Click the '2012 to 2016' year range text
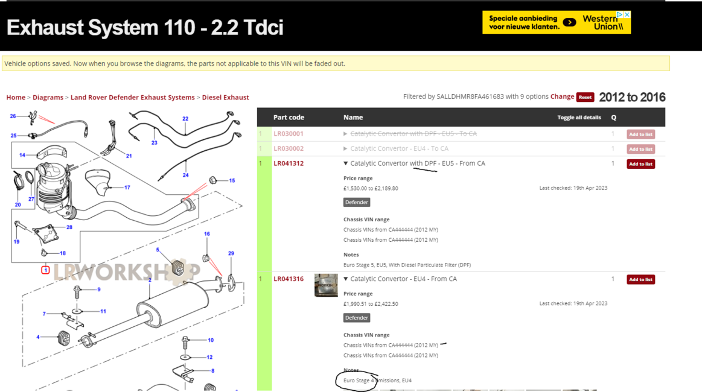The image size is (702, 392). pos(632,97)
